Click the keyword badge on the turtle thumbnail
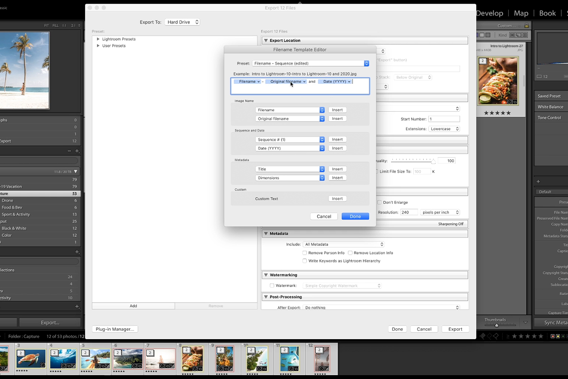 coord(43,365)
